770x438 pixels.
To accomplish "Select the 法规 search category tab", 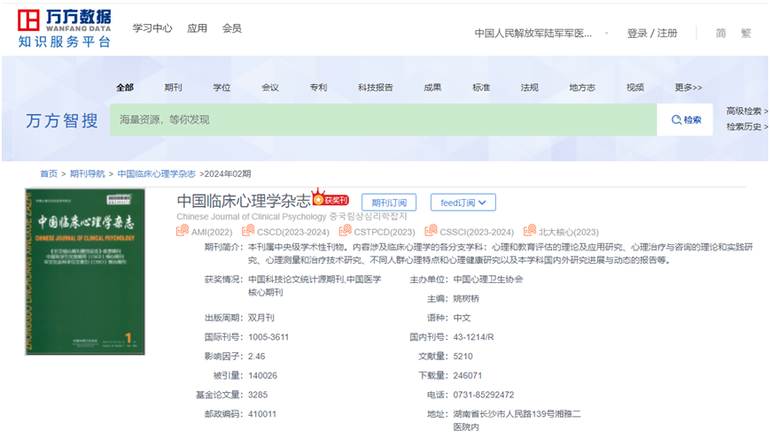I will tap(529, 88).
